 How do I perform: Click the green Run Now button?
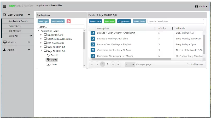109,21
